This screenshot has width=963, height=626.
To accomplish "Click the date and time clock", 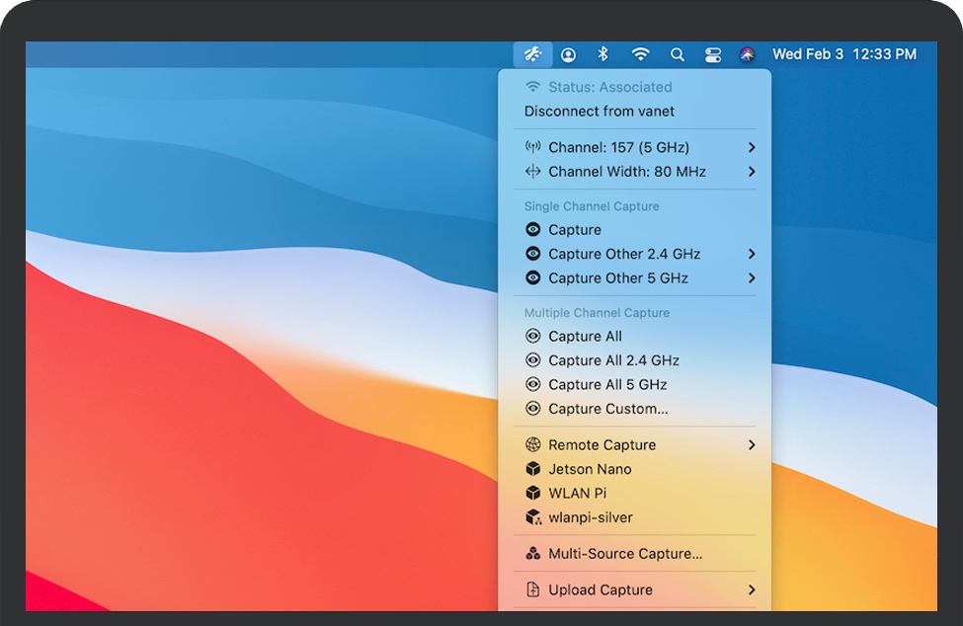I will (x=843, y=54).
